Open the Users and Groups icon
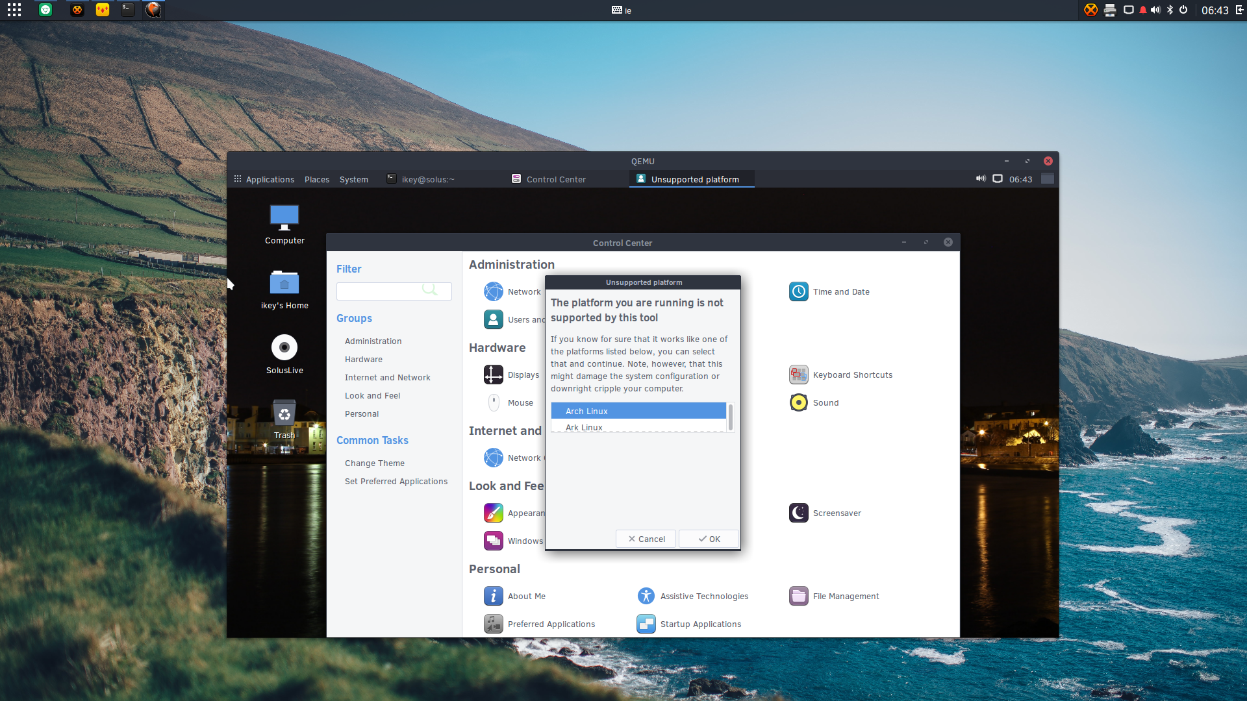 494,319
